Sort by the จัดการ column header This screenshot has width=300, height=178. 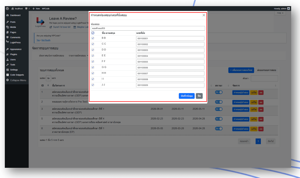236,85
